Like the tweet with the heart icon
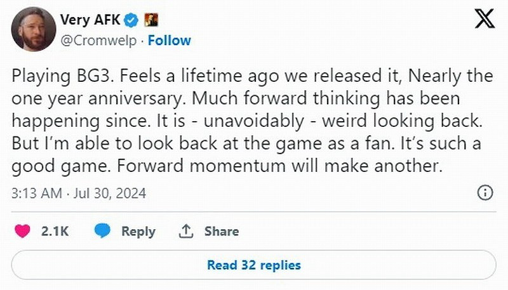508x290 pixels. 23,231
